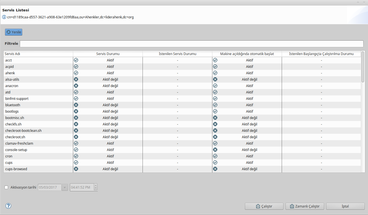Viewport: 368px width, 215px height.
Task: Click atd service status check icon
Action: [x=76, y=92]
